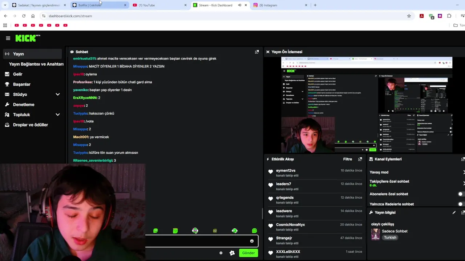Viewport: 465px width, 261px height.
Task: Open the tab search dropdown
Action: click(5, 5)
